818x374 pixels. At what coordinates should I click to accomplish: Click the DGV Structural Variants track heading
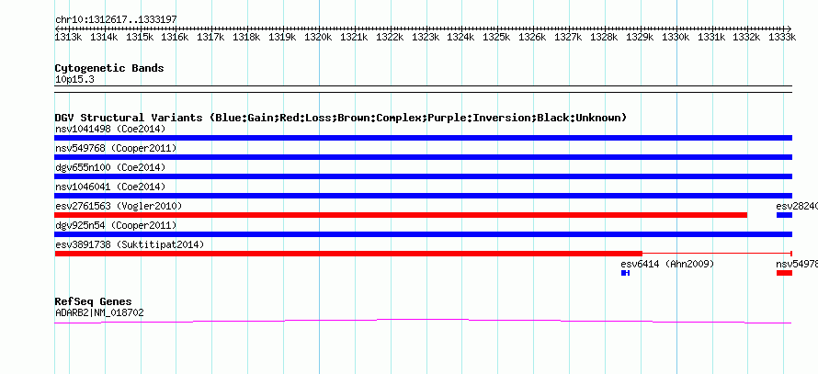click(x=340, y=118)
